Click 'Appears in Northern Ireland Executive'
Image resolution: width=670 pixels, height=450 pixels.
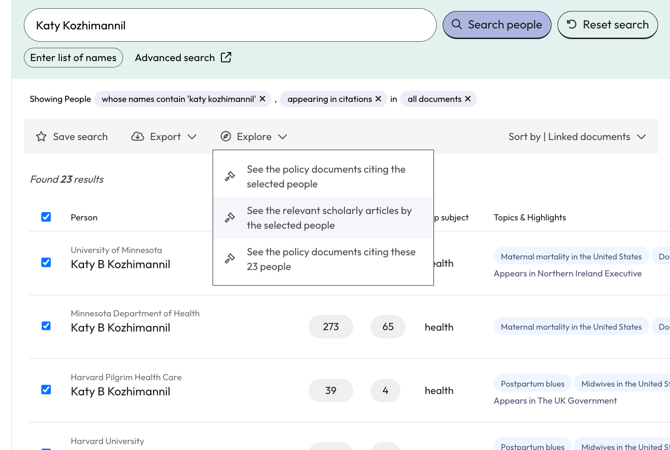point(568,273)
